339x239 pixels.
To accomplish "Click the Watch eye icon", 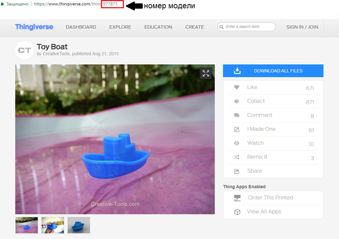I will click(237, 143).
